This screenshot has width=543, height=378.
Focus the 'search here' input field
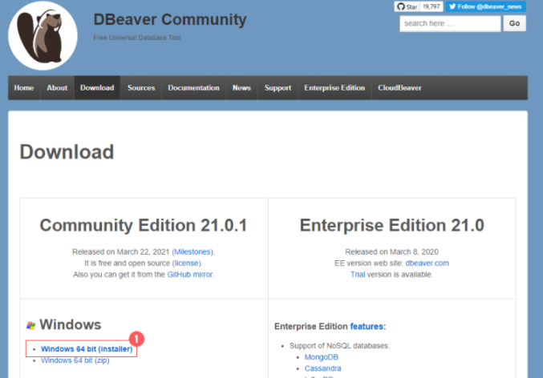(x=450, y=23)
